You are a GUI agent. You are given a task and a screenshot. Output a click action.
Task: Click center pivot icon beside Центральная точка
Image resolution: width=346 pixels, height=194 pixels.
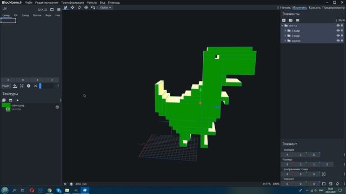coord(324,174)
